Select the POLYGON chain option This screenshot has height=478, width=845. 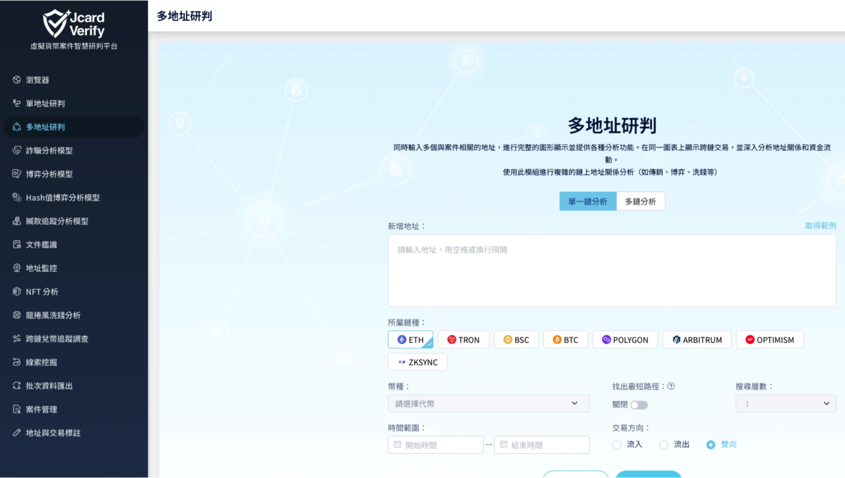pos(625,340)
